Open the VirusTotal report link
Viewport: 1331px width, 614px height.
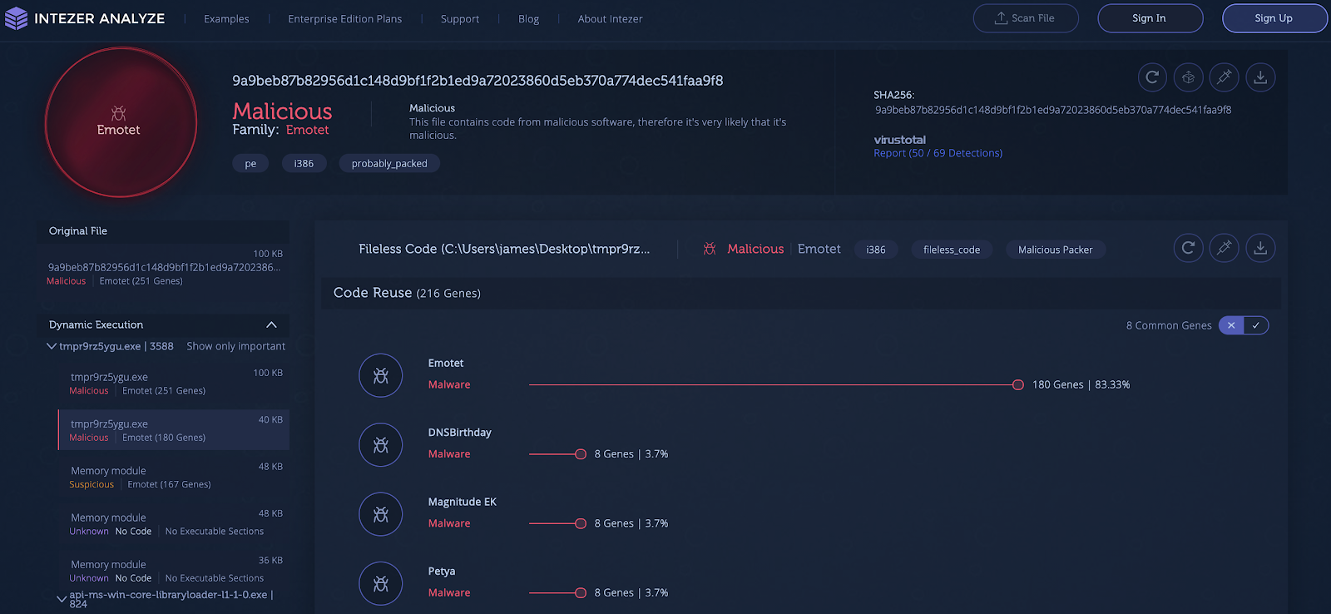pos(938,153)
